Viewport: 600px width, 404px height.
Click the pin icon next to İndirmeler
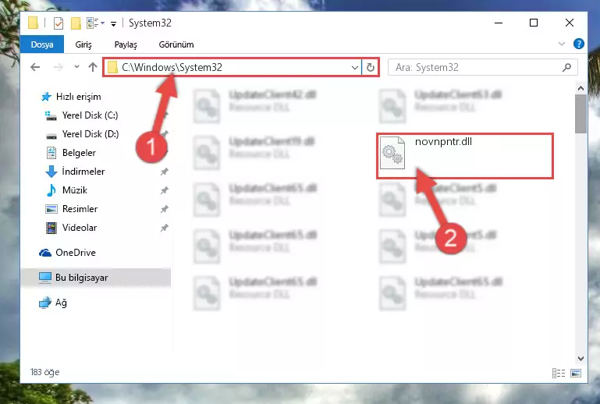point(164,172)
